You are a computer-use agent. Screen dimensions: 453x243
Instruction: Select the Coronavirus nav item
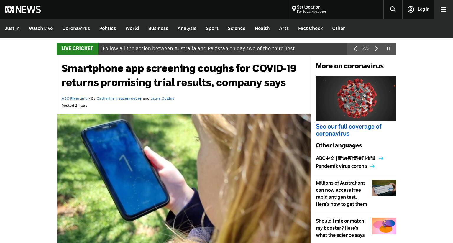tap(76, 29)
